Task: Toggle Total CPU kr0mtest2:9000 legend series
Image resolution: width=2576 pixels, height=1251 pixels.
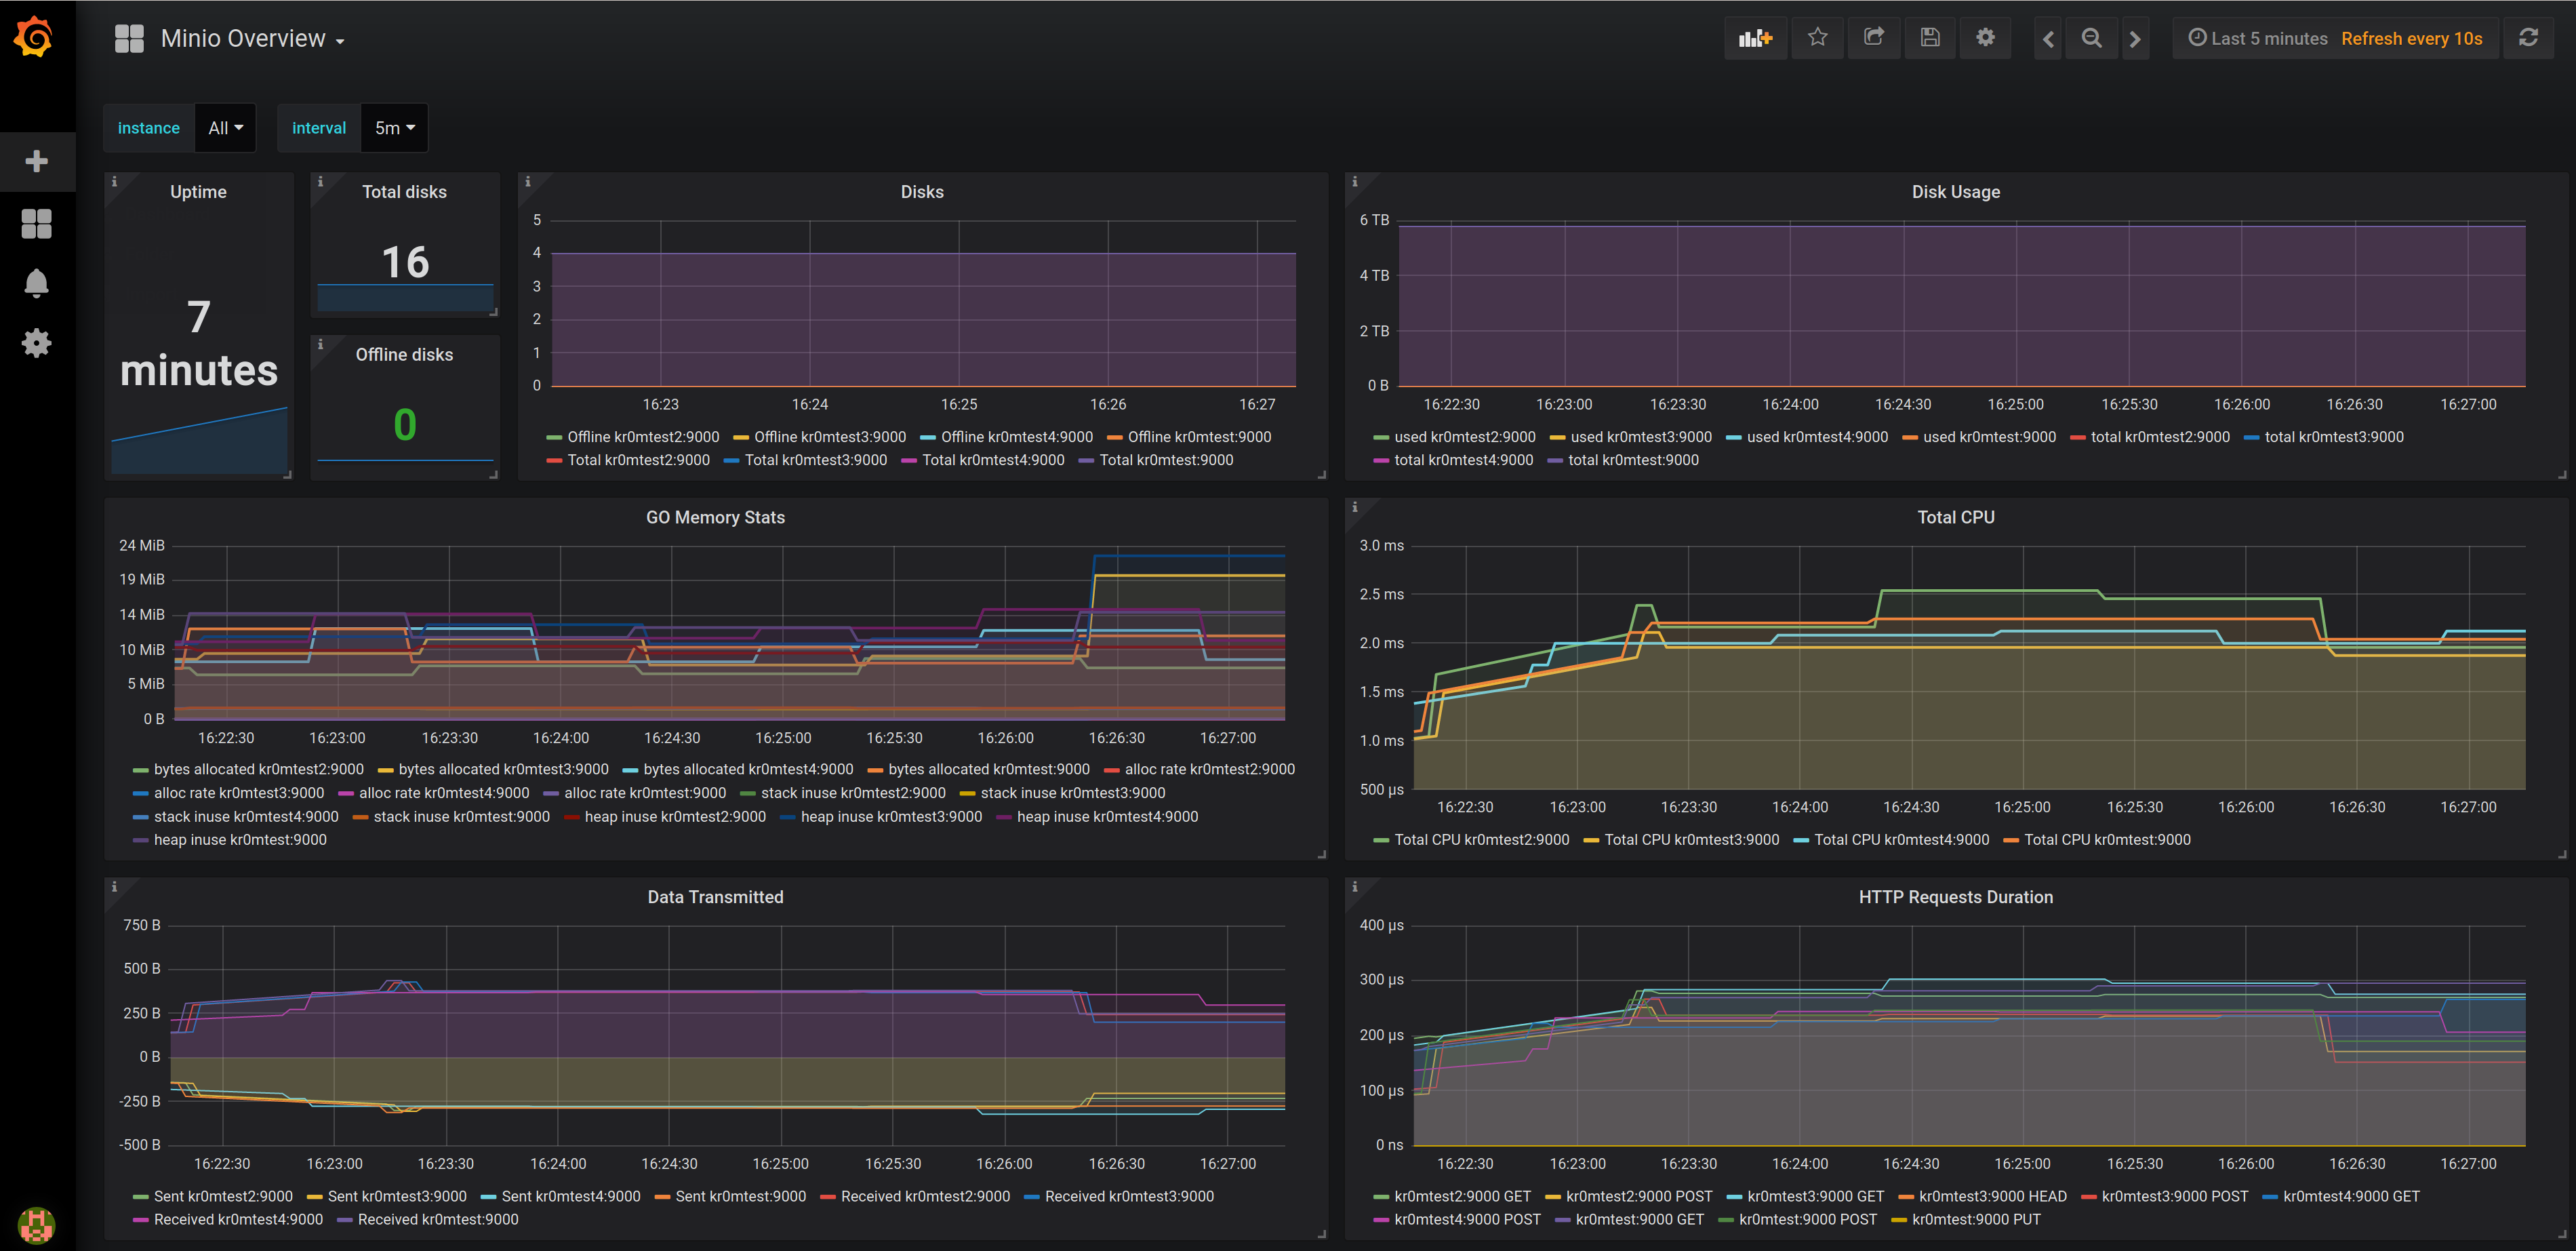Action: coord(1481,840)
